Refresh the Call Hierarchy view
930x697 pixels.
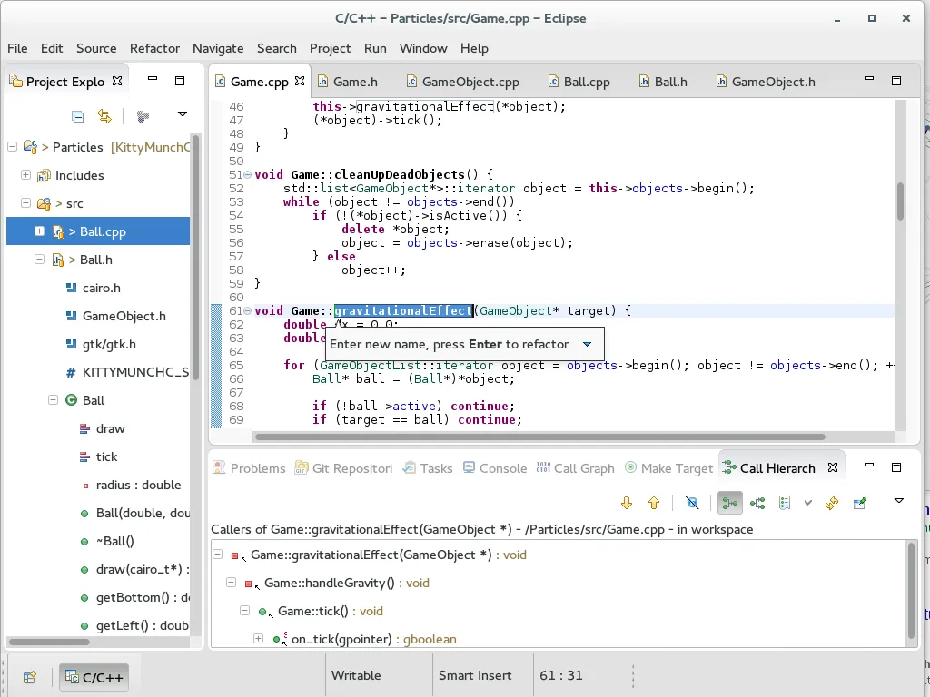(x=832, y=503)
